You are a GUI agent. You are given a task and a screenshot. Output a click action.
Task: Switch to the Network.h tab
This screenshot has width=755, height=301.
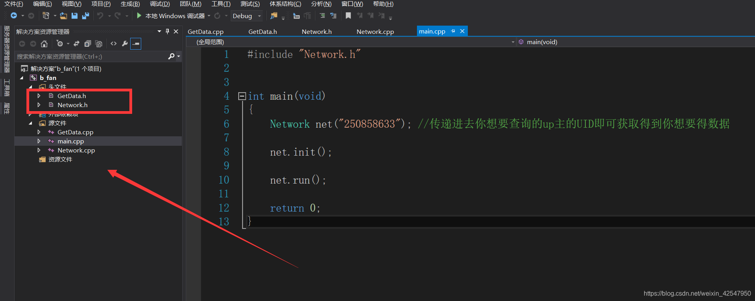click(317, 32)
